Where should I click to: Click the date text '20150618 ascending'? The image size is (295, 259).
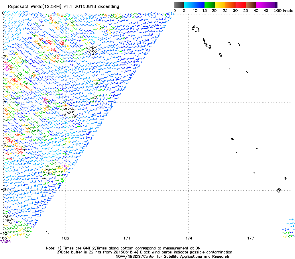tap(97, 7)
